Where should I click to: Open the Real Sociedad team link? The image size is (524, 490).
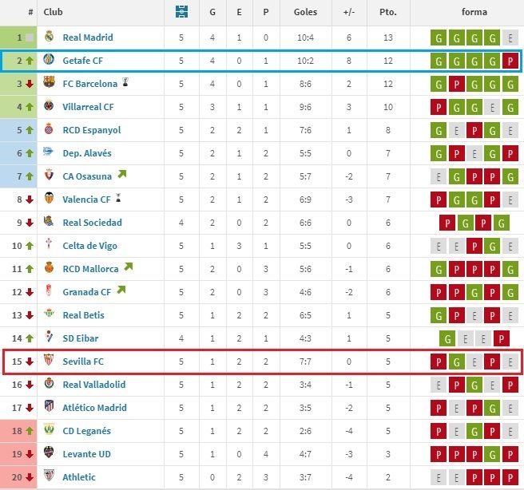(92, 223)
